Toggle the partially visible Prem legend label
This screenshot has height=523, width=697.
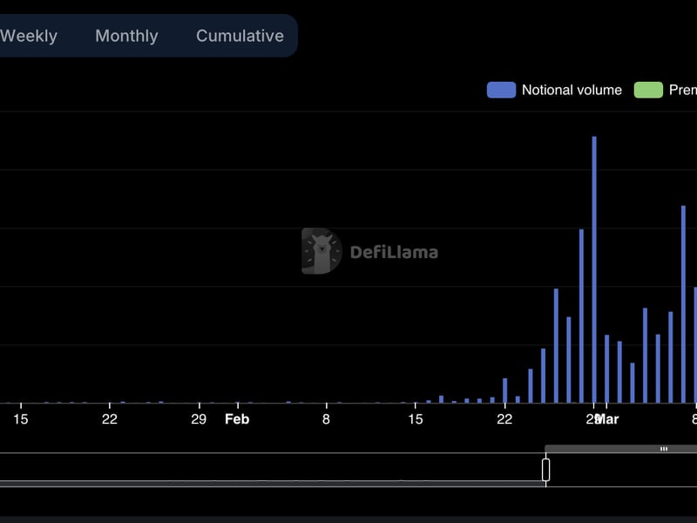pyautogui.click(x=682, y=90)
